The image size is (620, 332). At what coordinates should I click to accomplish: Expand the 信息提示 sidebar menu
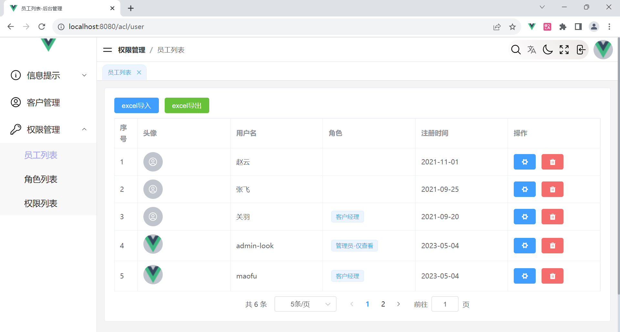pos(48,75)
